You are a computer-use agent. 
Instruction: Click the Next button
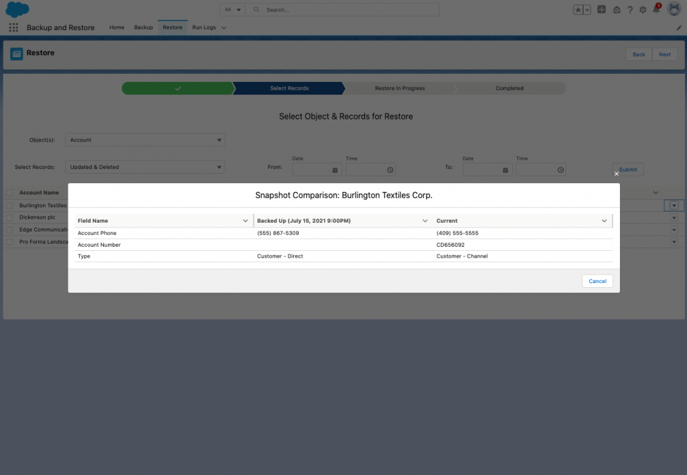coord(664,54)
